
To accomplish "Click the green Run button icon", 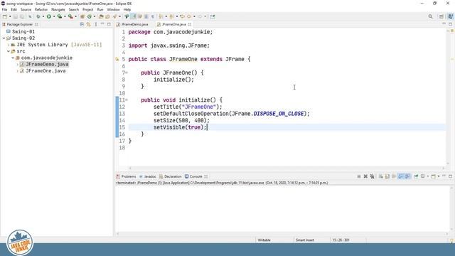I will coord(49,16).
